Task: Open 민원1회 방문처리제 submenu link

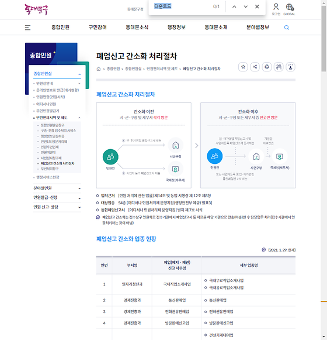Action: point(54,142)
